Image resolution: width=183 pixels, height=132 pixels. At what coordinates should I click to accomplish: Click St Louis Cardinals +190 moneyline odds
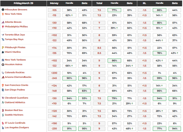tap(54, 123)
